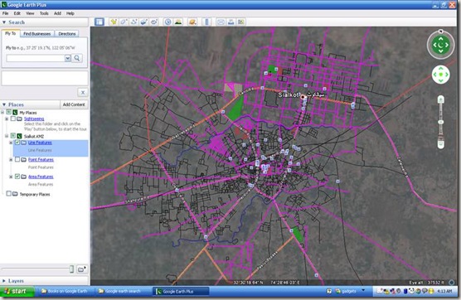Screen dimensions: 461x300
Task: Uncheck the Line Features checkbox
Action: [x=17, y=143]
